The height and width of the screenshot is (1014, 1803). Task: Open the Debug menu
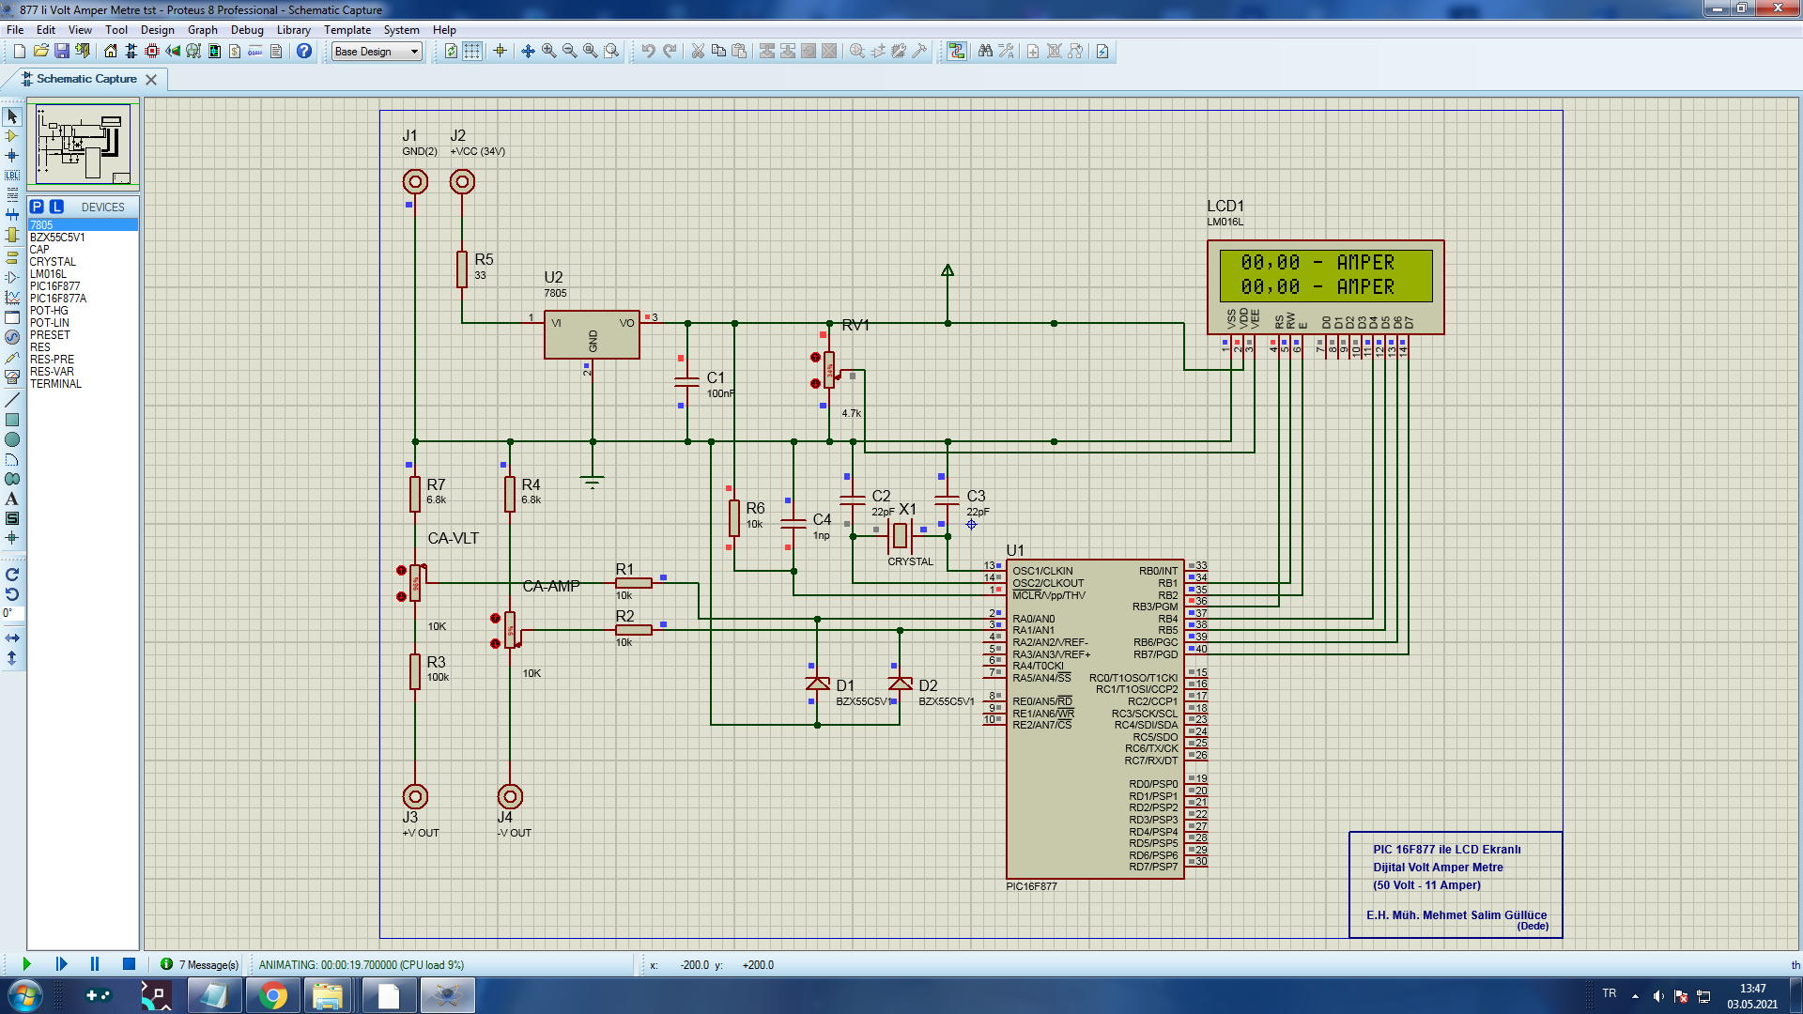pyautogui.click(x=247, y=30)
